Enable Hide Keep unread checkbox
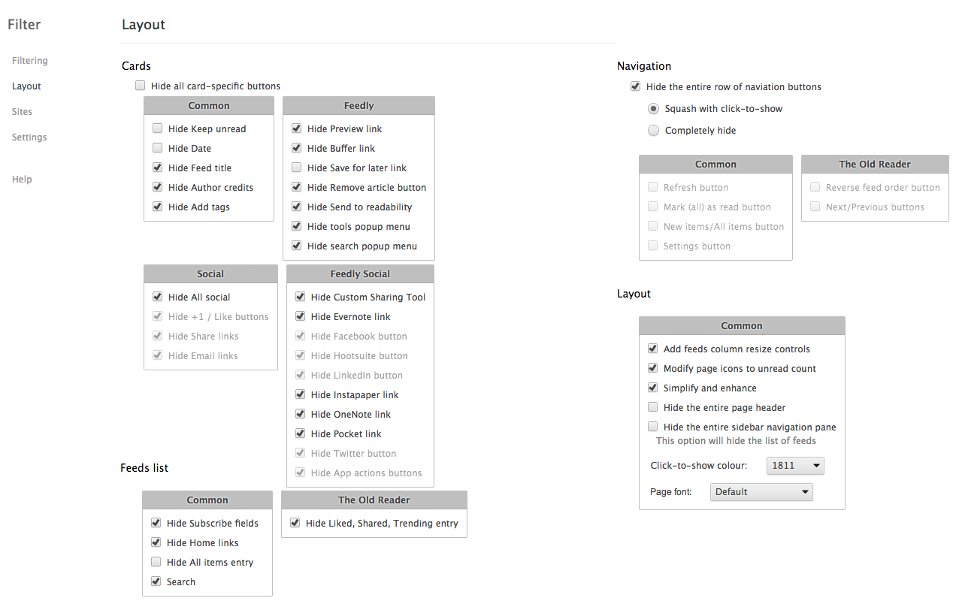 pyautogui.click(x=158, y=128)
